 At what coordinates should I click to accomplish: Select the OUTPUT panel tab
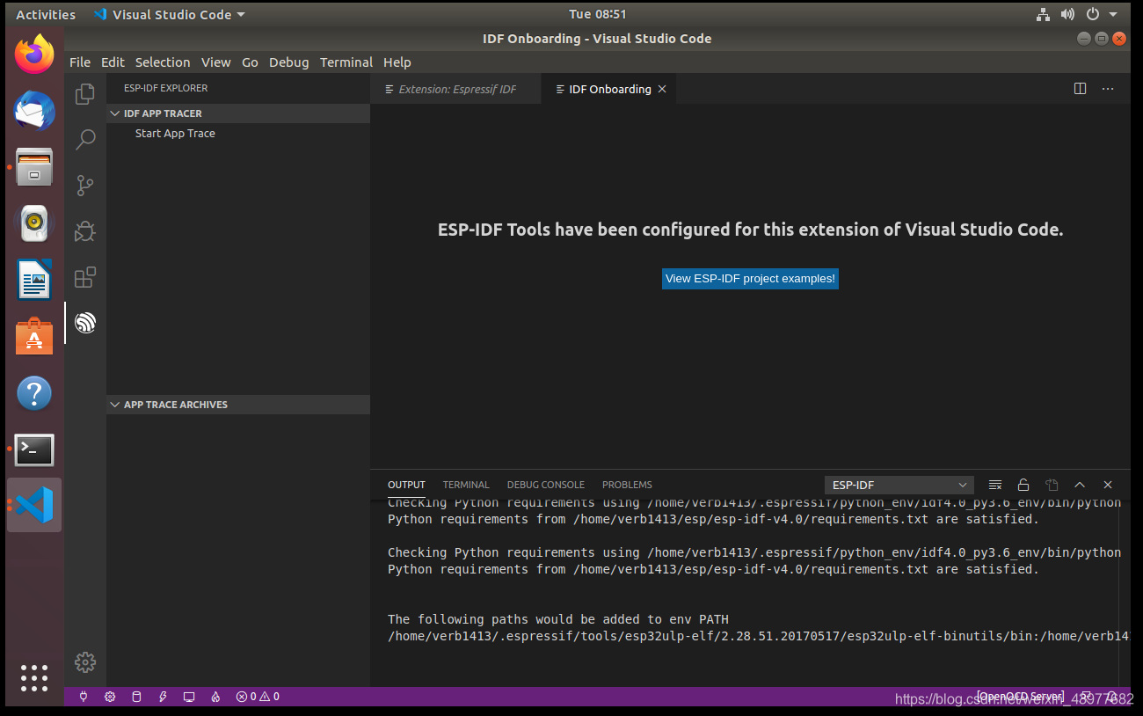406,485
